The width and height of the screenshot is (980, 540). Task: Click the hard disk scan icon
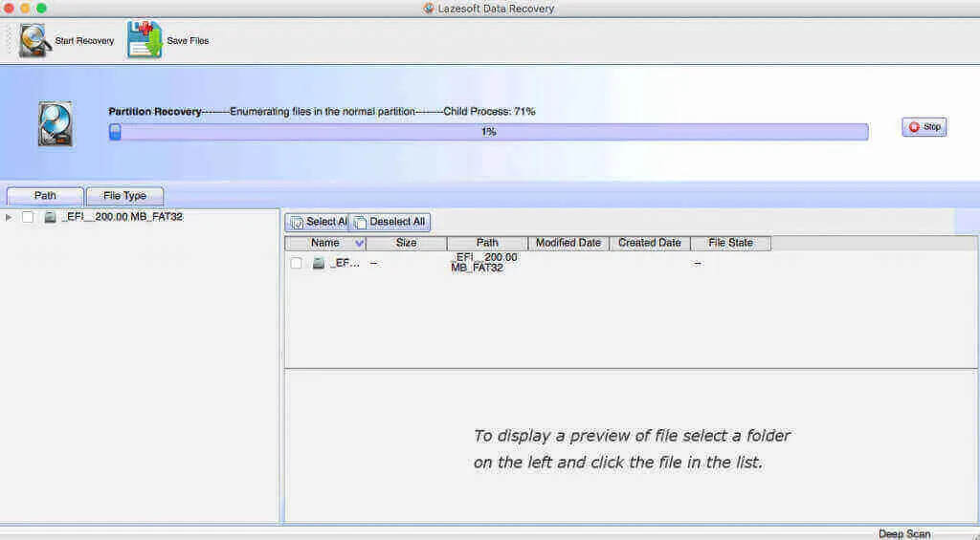pyautogui.click(x=56, y=124)
